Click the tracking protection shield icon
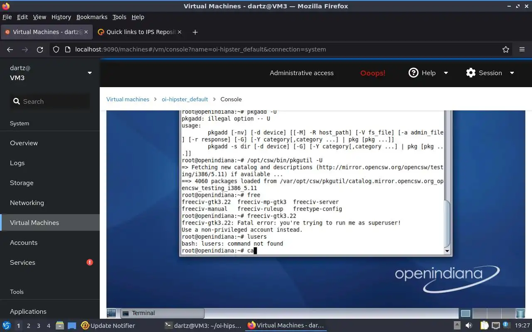The height and width of the screenshot is (332, 532). coord(56,49)
